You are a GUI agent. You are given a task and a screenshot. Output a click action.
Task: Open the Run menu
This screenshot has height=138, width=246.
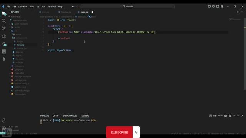tap(43, 7)
